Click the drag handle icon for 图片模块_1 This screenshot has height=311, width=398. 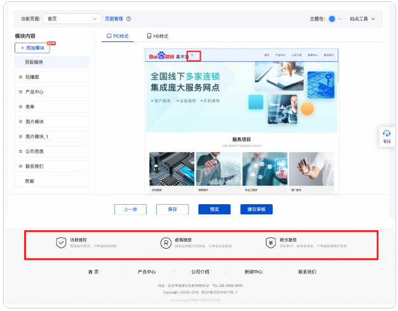point(20,137)
